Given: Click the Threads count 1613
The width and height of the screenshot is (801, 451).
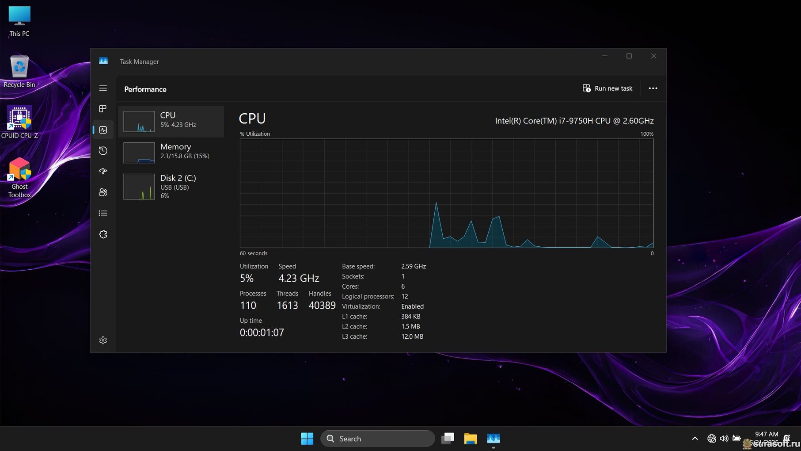Looking at the screenshot, I should (x=287, y=306).
